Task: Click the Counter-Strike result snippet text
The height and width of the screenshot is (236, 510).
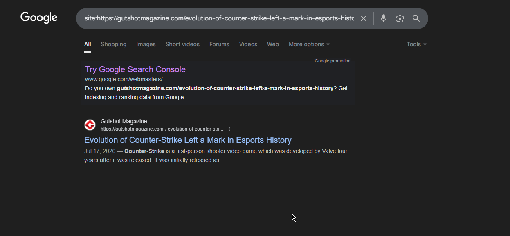Action: click(216, 156)
